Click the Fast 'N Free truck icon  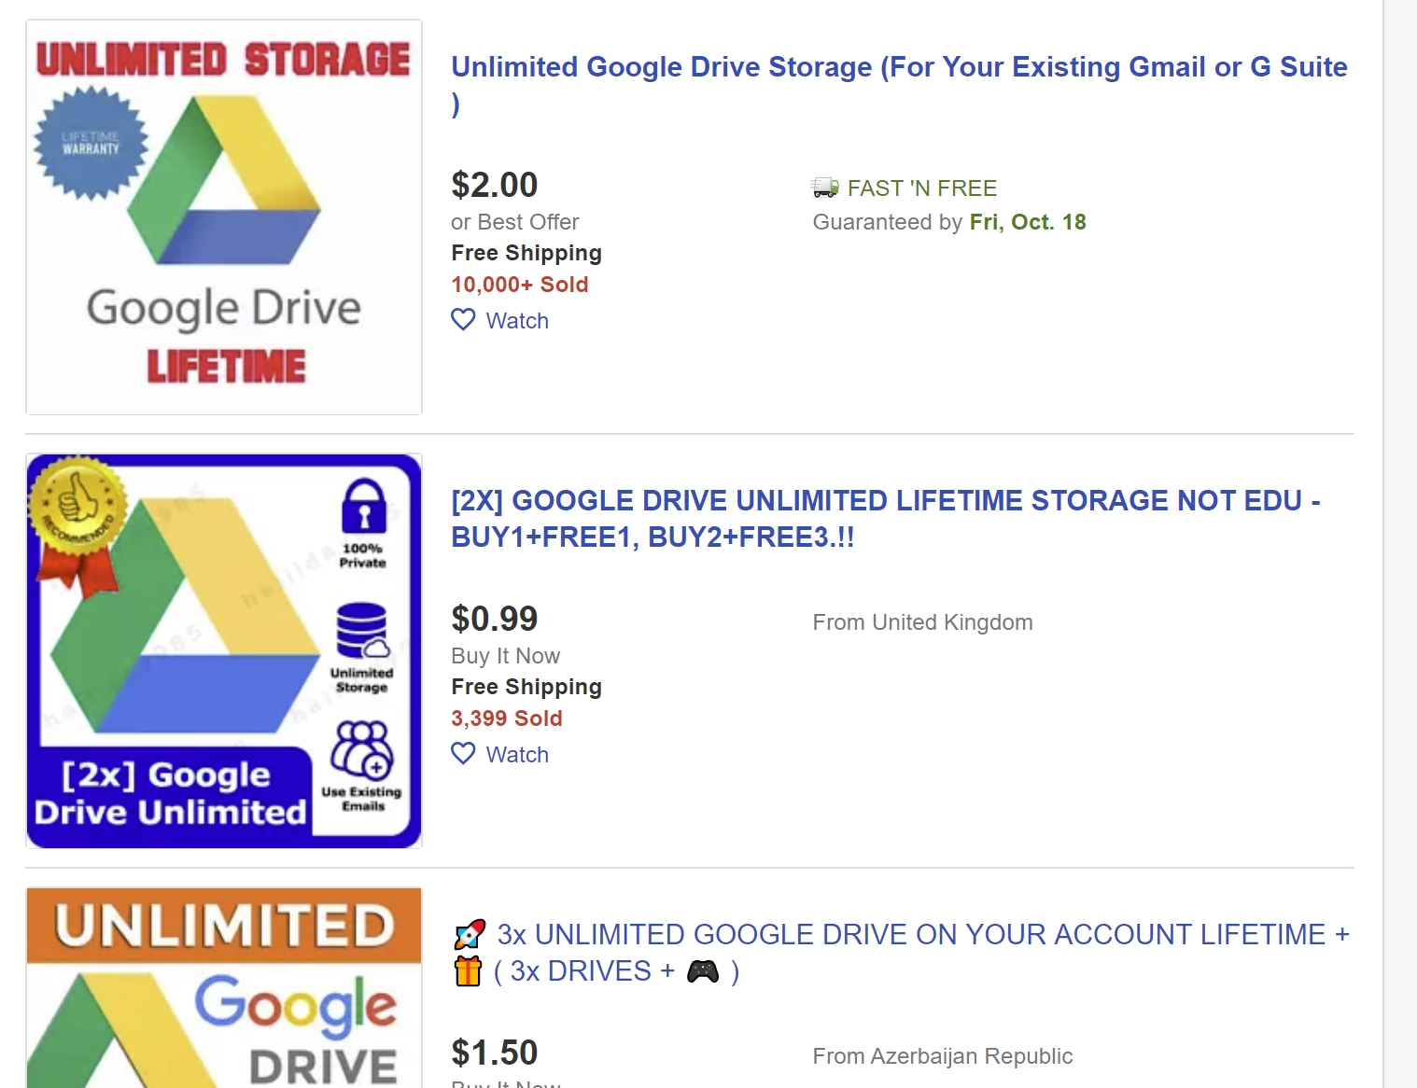pyautogui.click(x=825, y=188)
